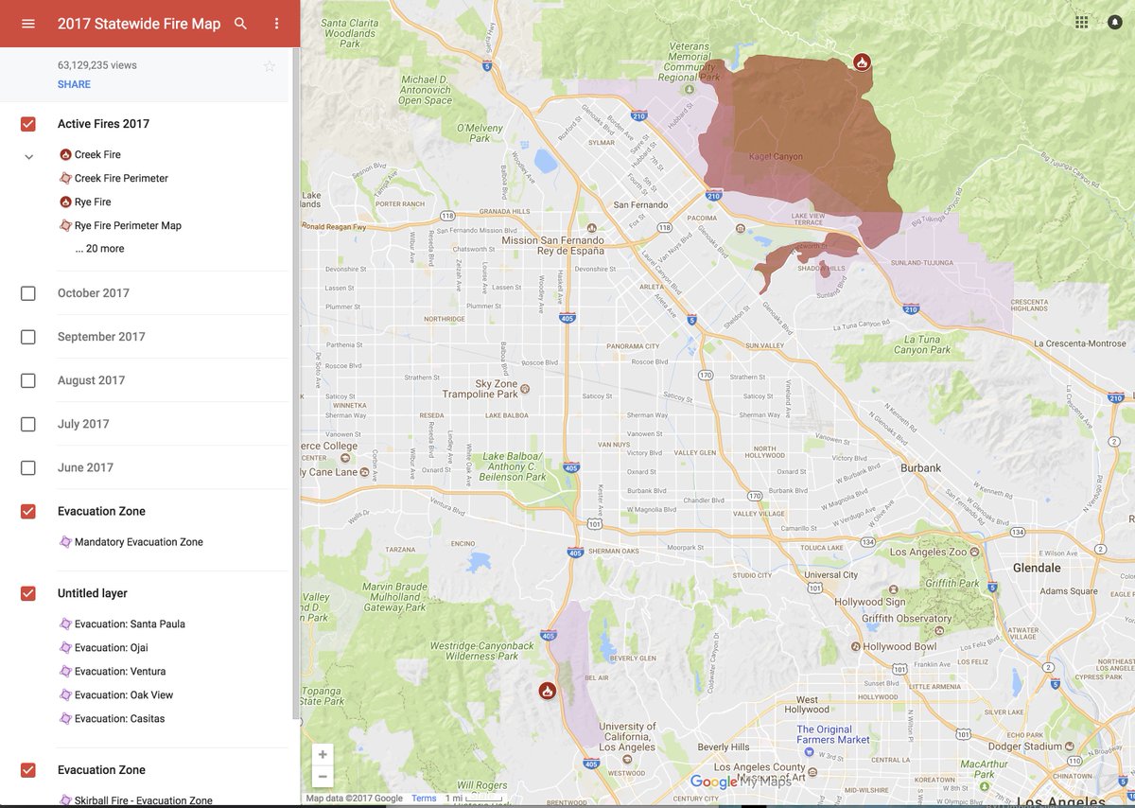Select Evacuation: Oak View entry text
This screenshot has height=808, width=1135.
pos(124,695)
